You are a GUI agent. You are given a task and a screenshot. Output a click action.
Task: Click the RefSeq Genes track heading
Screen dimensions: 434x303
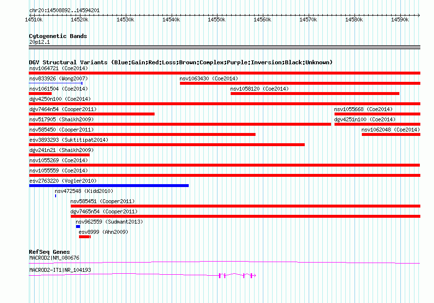coord(49,252)
